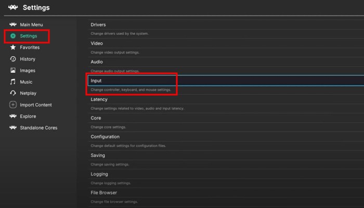Screen dimensions: 364x208
Task: Click 'Change default settings for configuration files.'
Action: pos(128,146)
